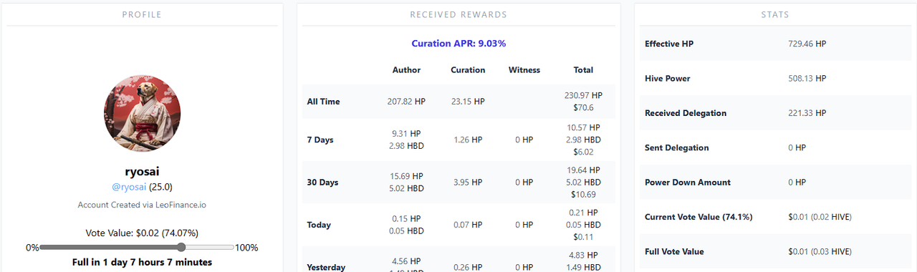
Task: Open the @ryosai profile link
Action: pos(129,187)
